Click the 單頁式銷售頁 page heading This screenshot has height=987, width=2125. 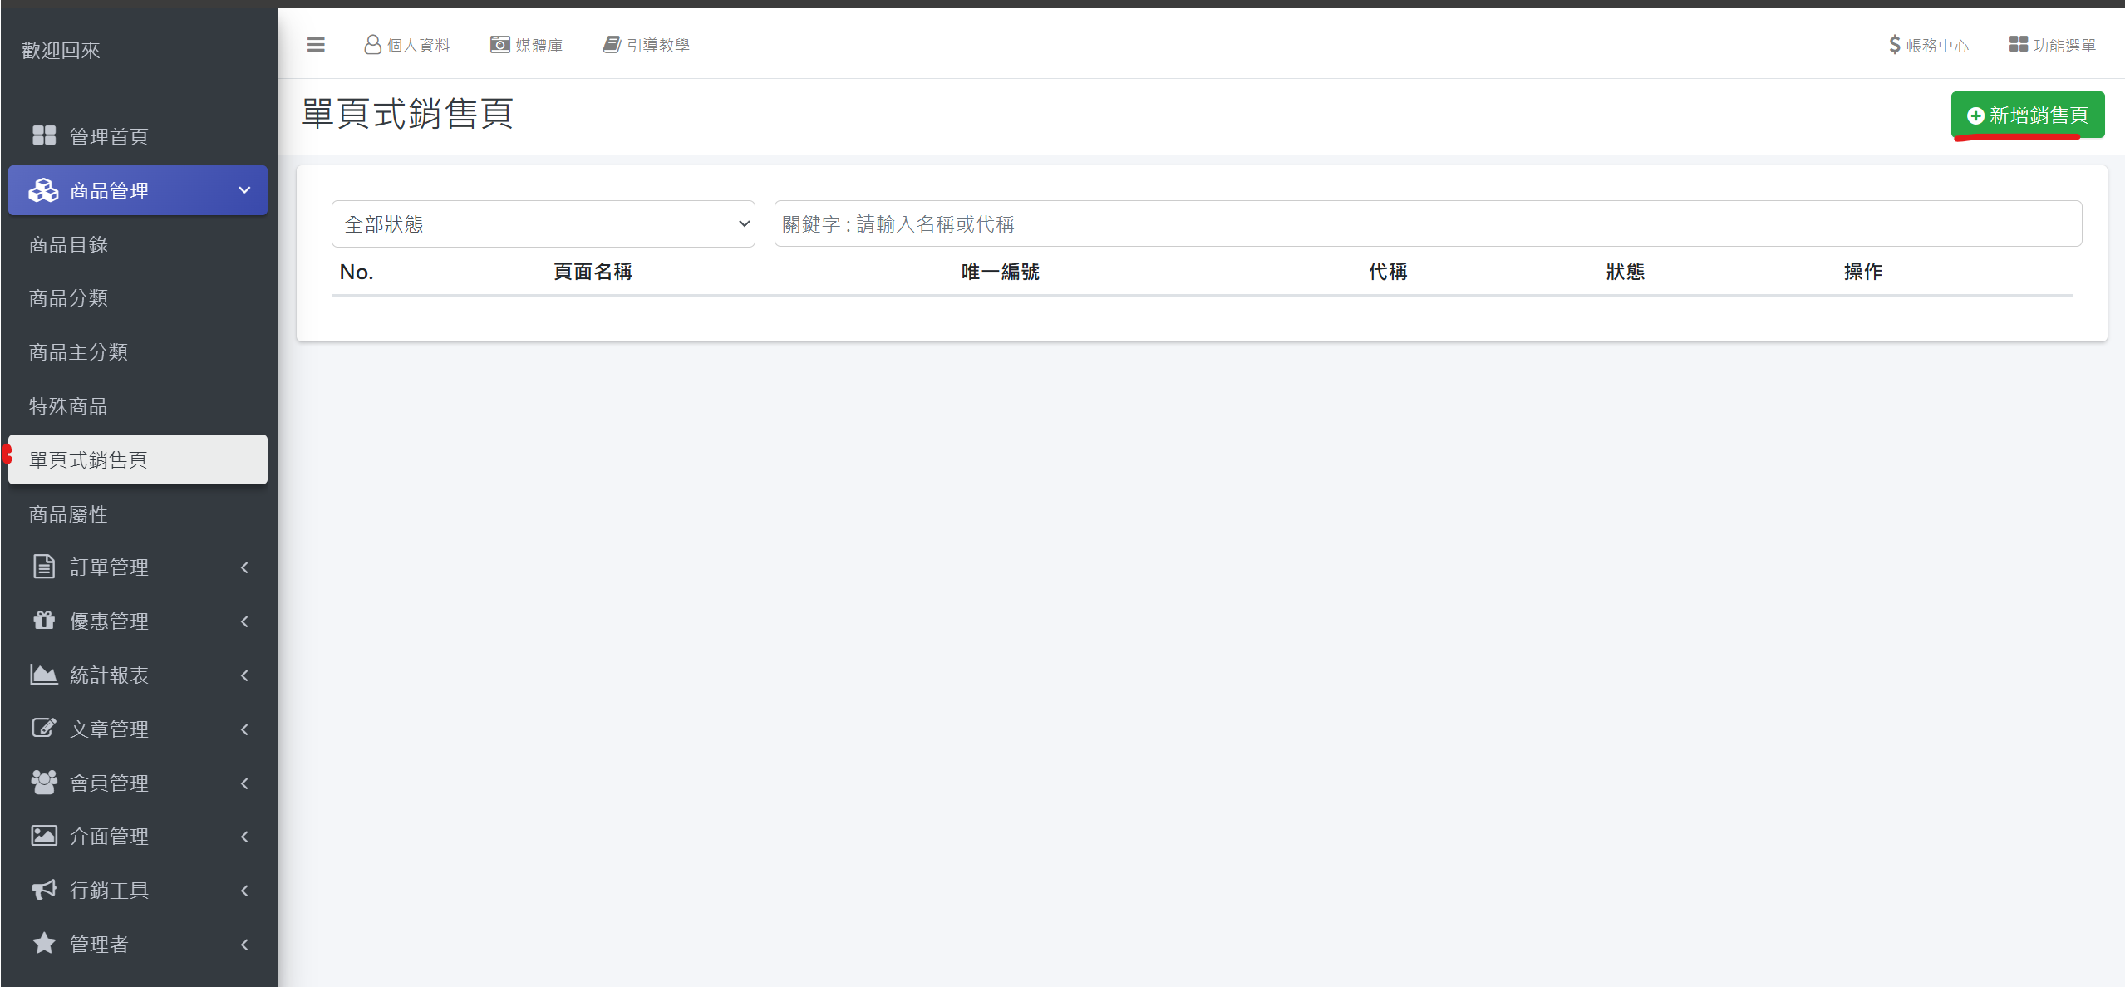point(407,114)
